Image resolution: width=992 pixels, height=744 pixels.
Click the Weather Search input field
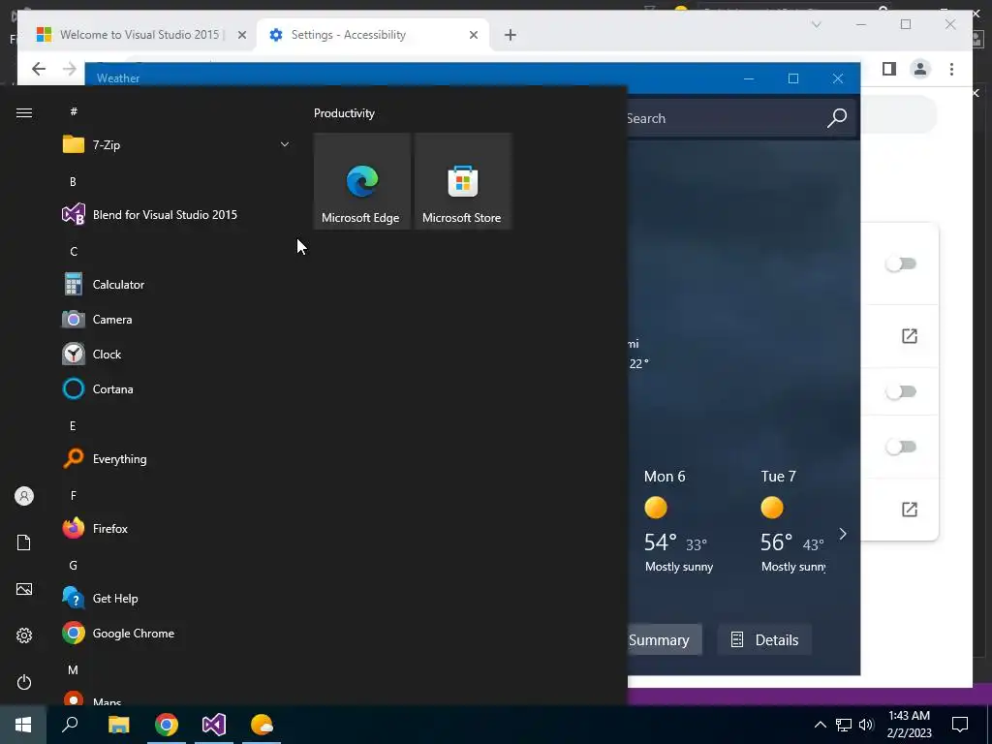(x=721, y=118)
